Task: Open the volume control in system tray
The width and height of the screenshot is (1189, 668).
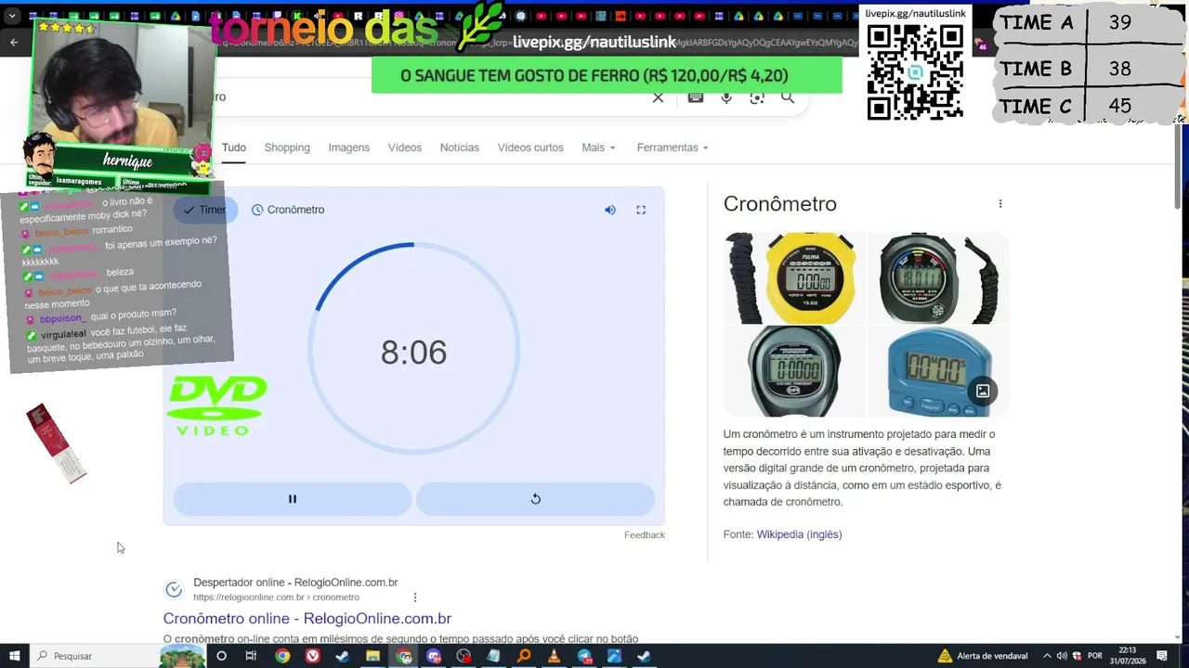Action: 1062,656
